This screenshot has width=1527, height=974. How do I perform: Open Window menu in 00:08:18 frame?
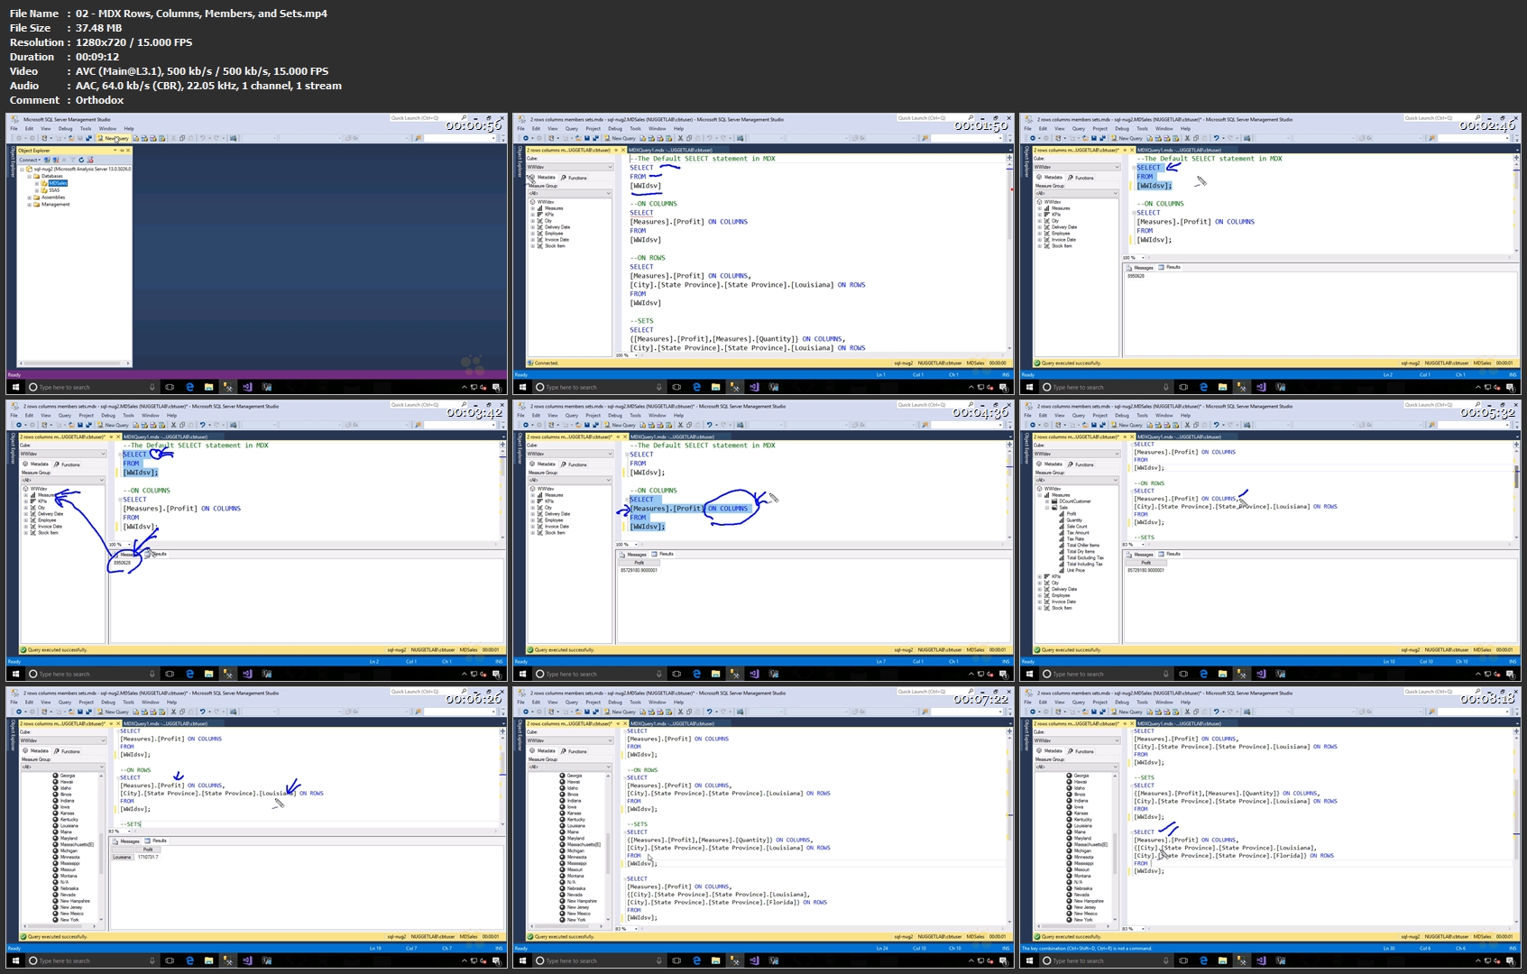pyautogui.click(x=1164, y=702)
